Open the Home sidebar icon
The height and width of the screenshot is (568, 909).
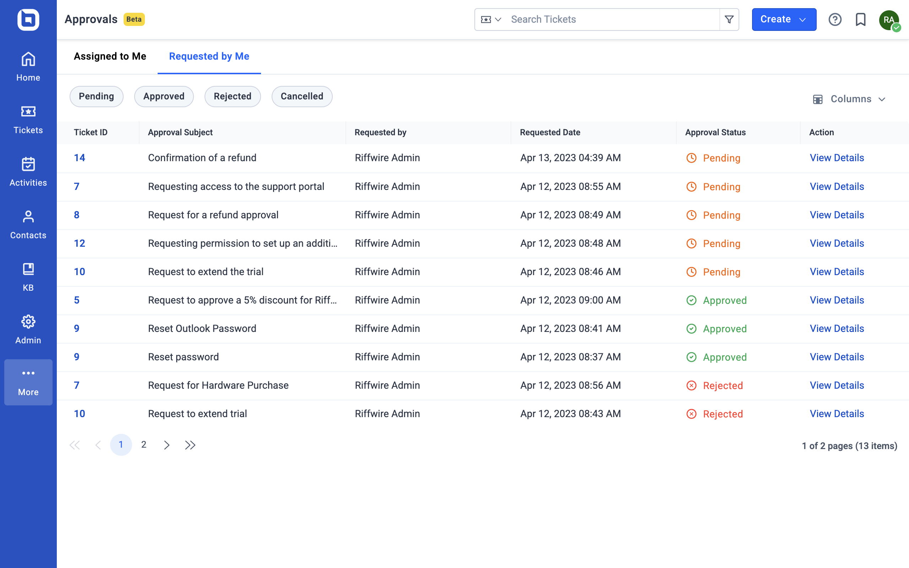coord(28,66)
